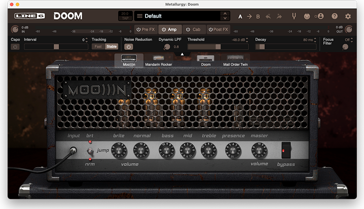Click the output gain knob

click(x=349, y=30)
